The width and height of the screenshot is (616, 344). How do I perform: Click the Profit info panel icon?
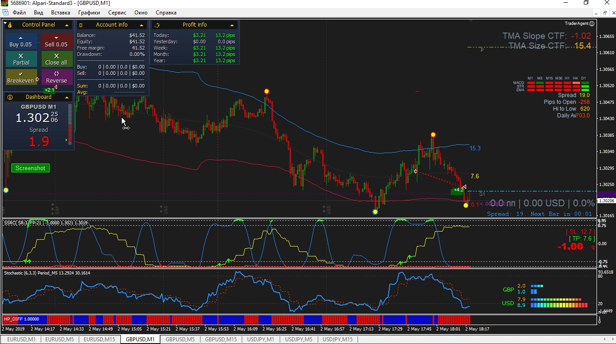click(x=157, y=25)
